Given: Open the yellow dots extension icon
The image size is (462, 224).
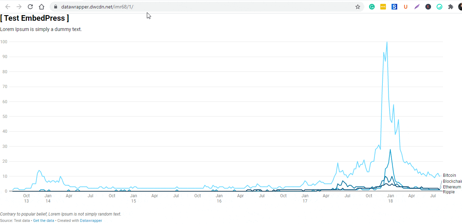Looking at the screenshot, I should 383,7.
